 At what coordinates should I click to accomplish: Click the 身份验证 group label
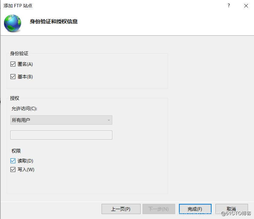[x=19, y=53]
